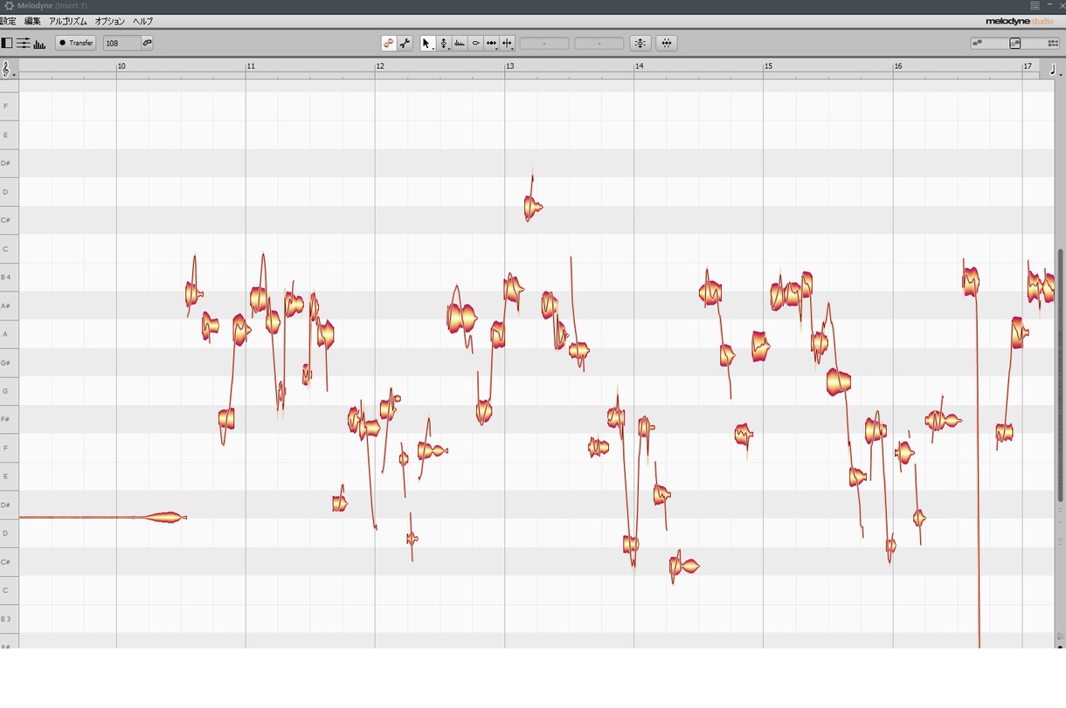The height and width of the screenshot is (708, 1066).
Task: Select the wrench edit mode icon
Action: pyautogui.click(x=405, y=43)
